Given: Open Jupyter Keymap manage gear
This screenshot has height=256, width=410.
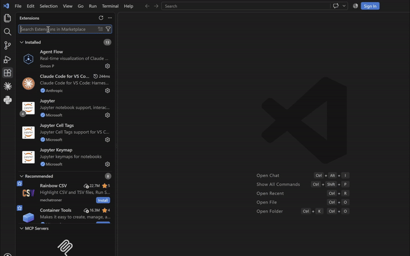Looking at the screenshot, I should [x=107, y=164].
